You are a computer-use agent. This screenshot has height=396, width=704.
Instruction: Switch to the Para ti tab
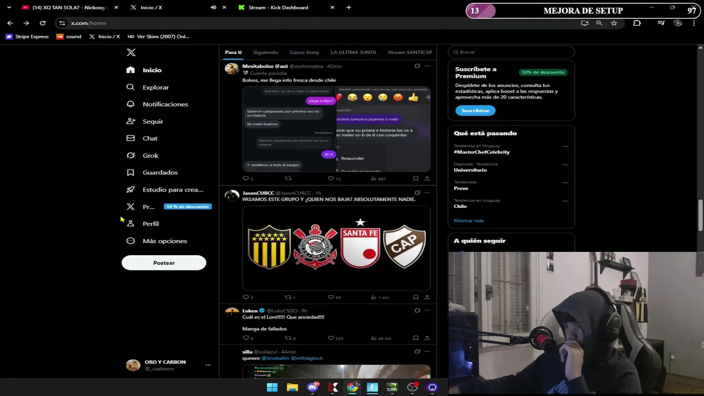233,52
